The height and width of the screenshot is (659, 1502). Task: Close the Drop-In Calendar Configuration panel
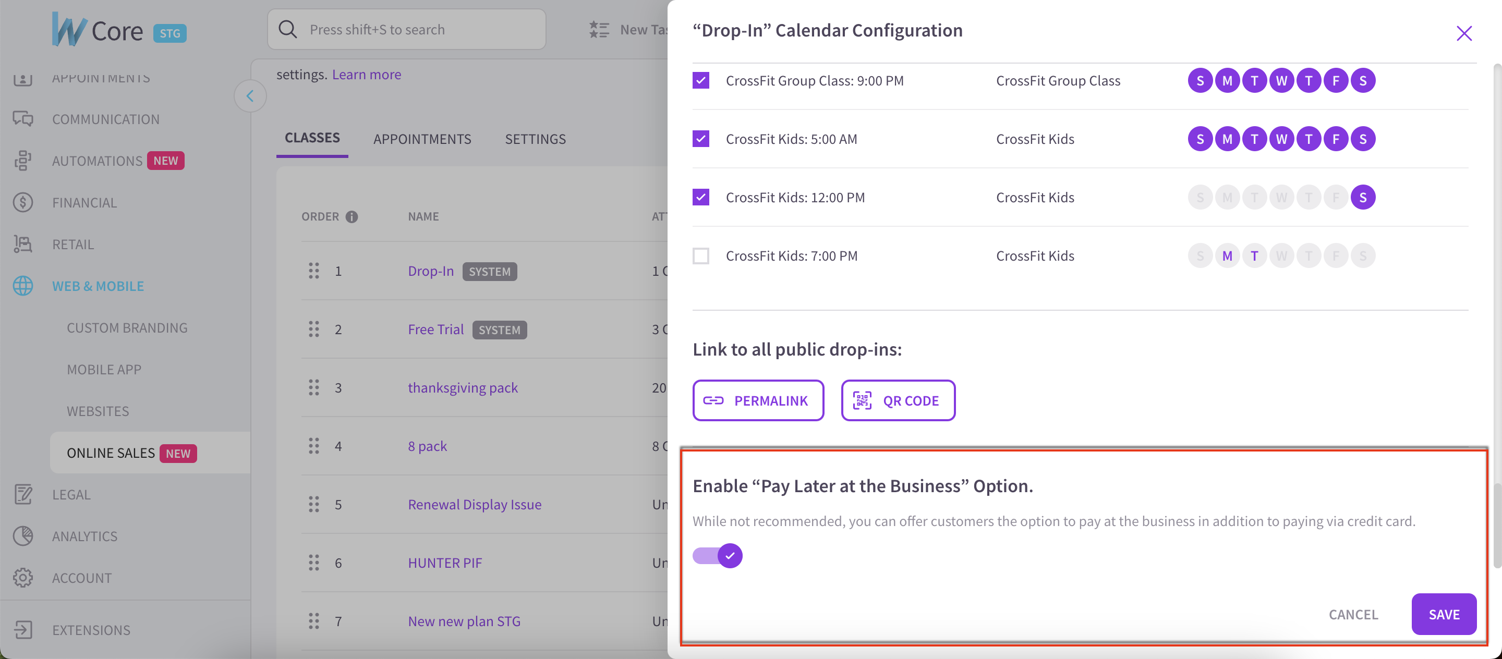click(x=1463, y=33)
